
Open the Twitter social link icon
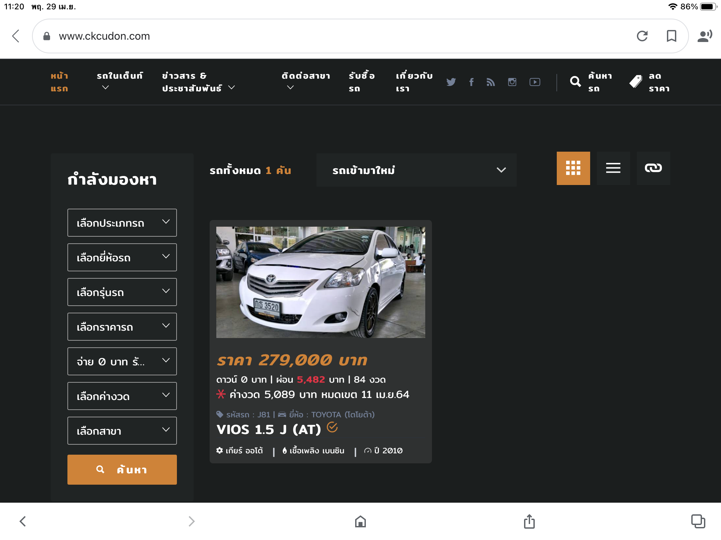[451, 82]
